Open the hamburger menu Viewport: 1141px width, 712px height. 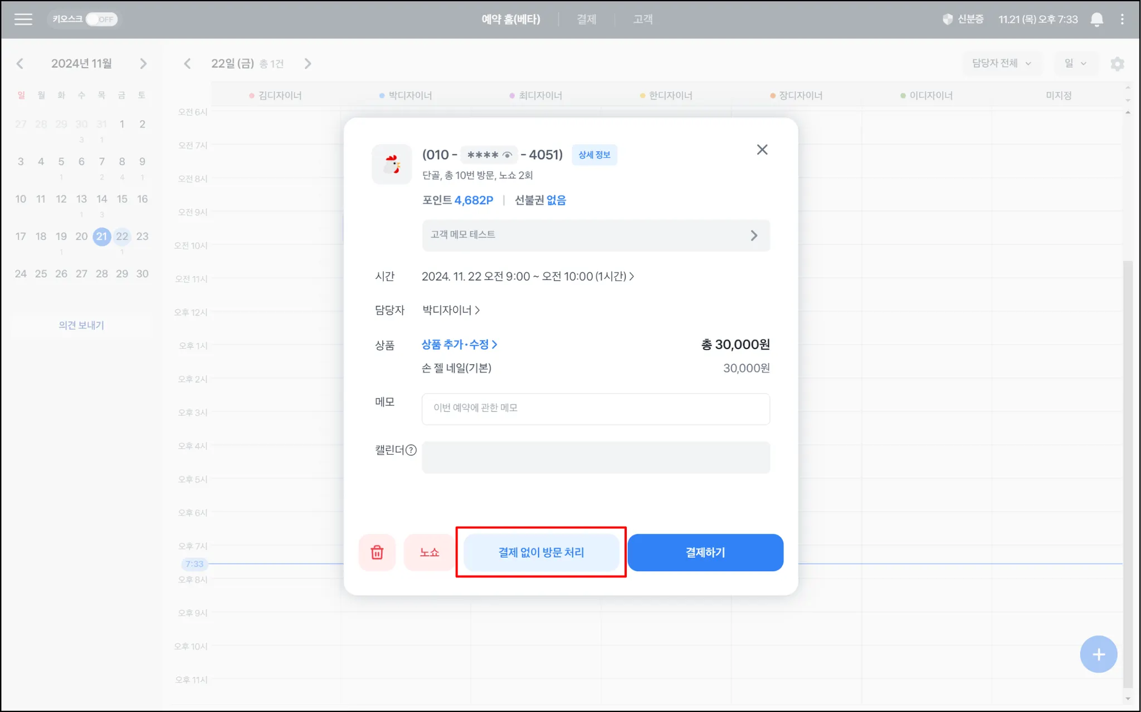pyautogui.click(x=23, y=19)
